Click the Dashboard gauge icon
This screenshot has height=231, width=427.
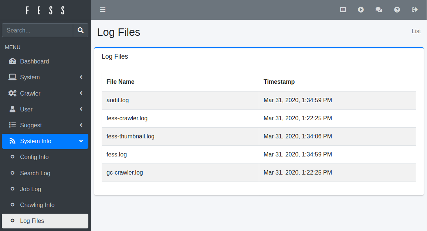click(13, 61)
